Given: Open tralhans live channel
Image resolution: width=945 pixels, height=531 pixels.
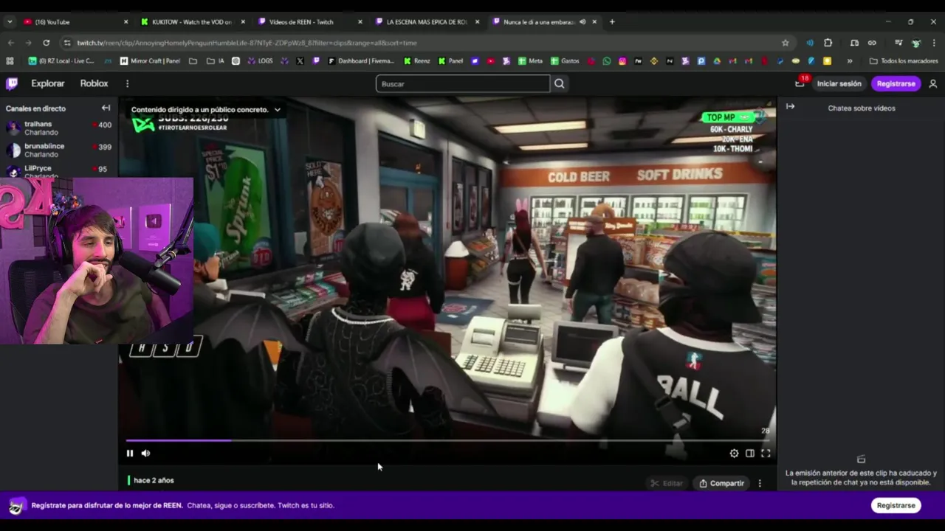Looking at the screenshot, I should point(59,128).
